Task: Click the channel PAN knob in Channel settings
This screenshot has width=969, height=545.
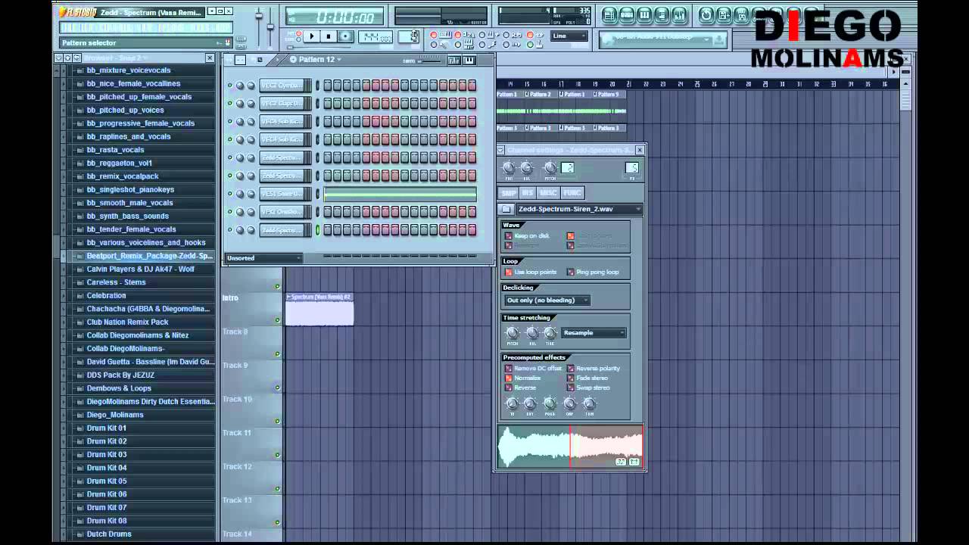Action: point(509,168)
